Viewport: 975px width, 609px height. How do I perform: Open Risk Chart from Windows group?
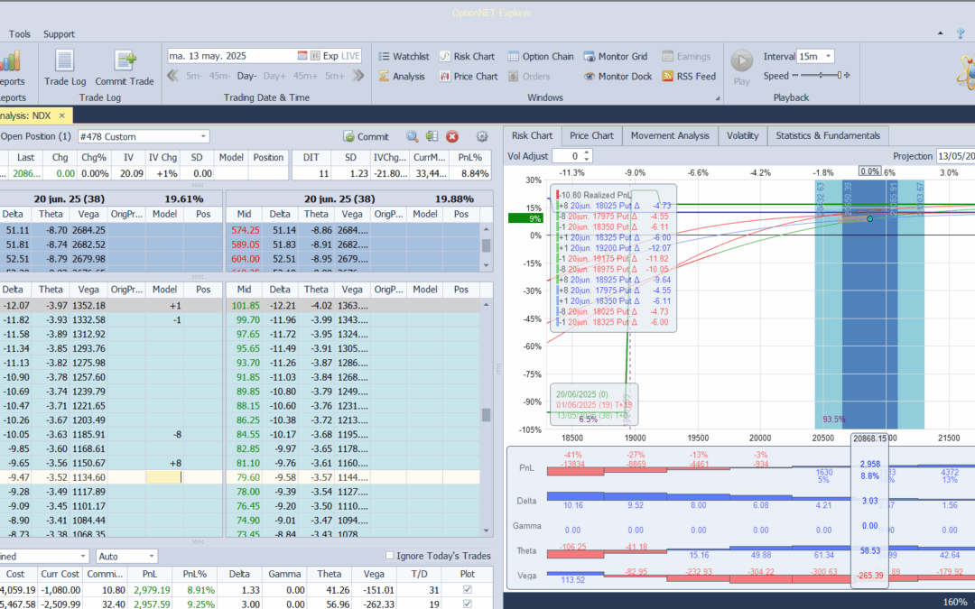coord(467,56)
